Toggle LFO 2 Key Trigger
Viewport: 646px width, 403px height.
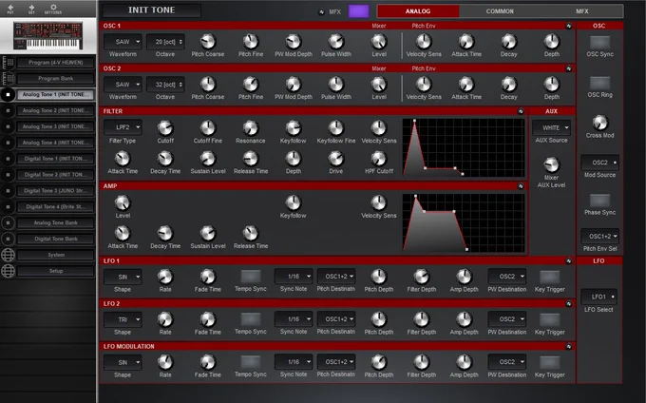tap(550, 319)
